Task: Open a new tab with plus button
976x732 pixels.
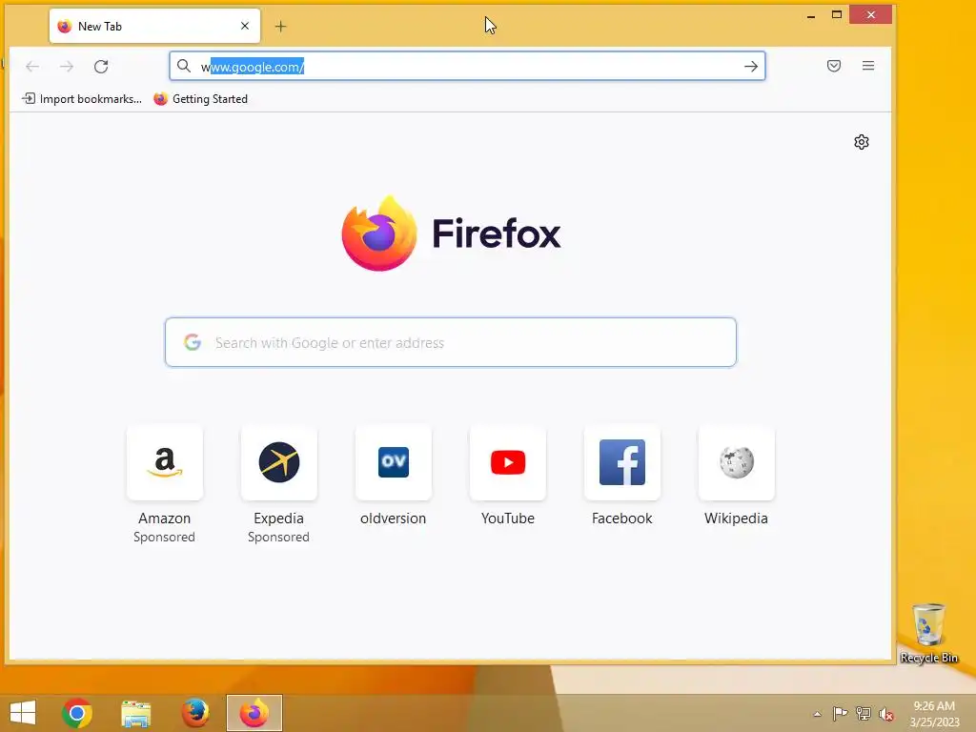Action: 281,26
